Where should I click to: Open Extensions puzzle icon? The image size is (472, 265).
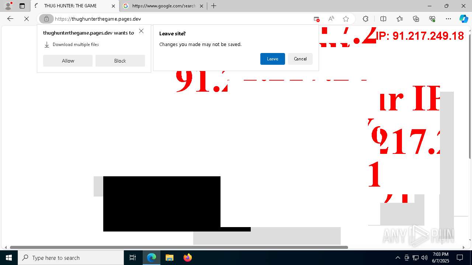click(x=365, y=19)
